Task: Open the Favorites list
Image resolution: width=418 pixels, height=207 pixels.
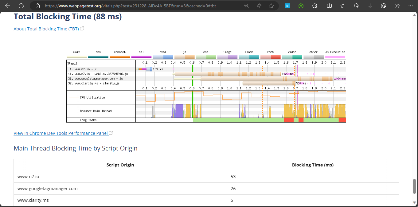Action: coord(343,6)
